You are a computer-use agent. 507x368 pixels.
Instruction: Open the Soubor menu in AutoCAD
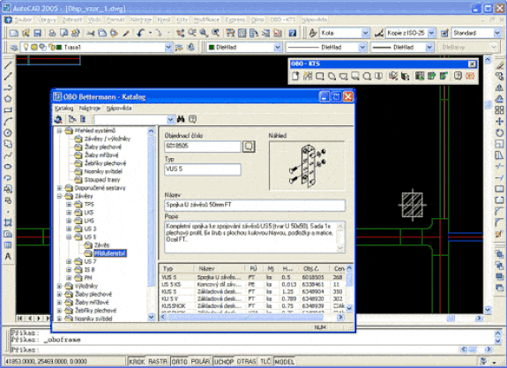(x=24, y=19)
